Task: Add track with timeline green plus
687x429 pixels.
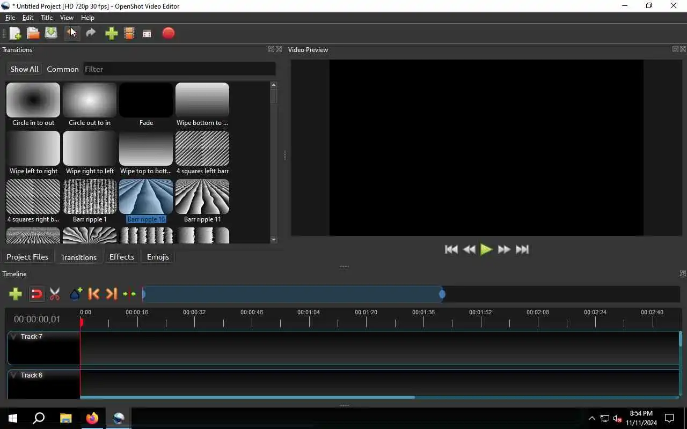Action: 16,294
